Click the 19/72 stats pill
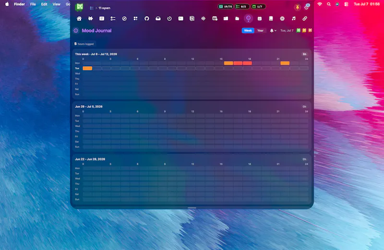Screen dimensions: 384x250 coord(226,7)
